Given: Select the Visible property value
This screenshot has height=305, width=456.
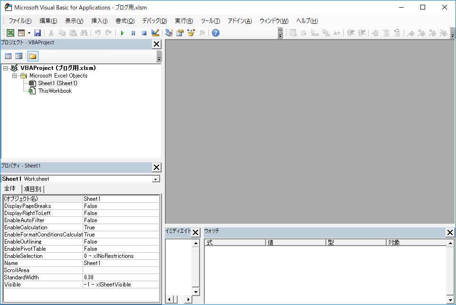Looking at the screenshot, I should pyautogui.click(x=121, y=285).
